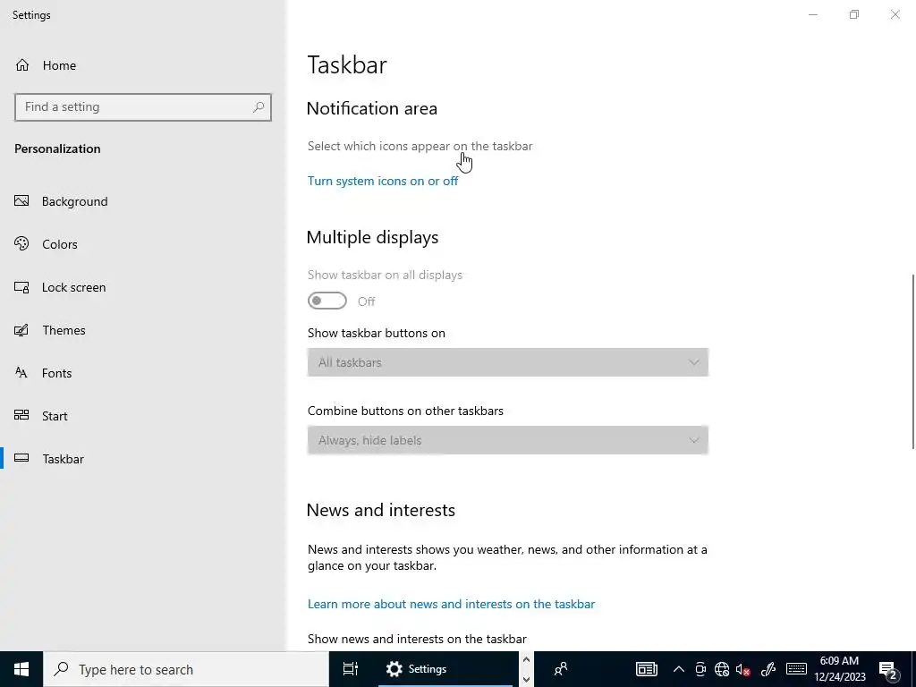Screen dimensions: 916x687
Task: Select Lock screen in sidebar
Action: (73, 287)
